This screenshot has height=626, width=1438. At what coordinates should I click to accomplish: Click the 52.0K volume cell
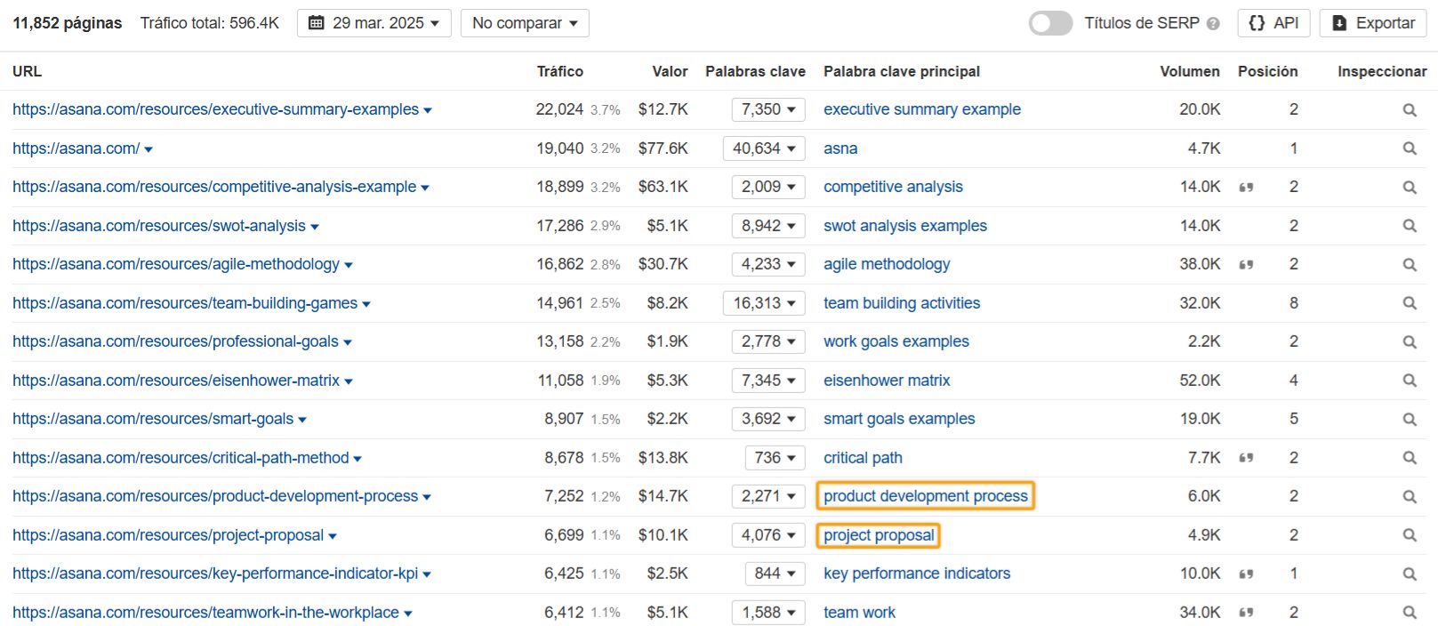[1200, 381]
